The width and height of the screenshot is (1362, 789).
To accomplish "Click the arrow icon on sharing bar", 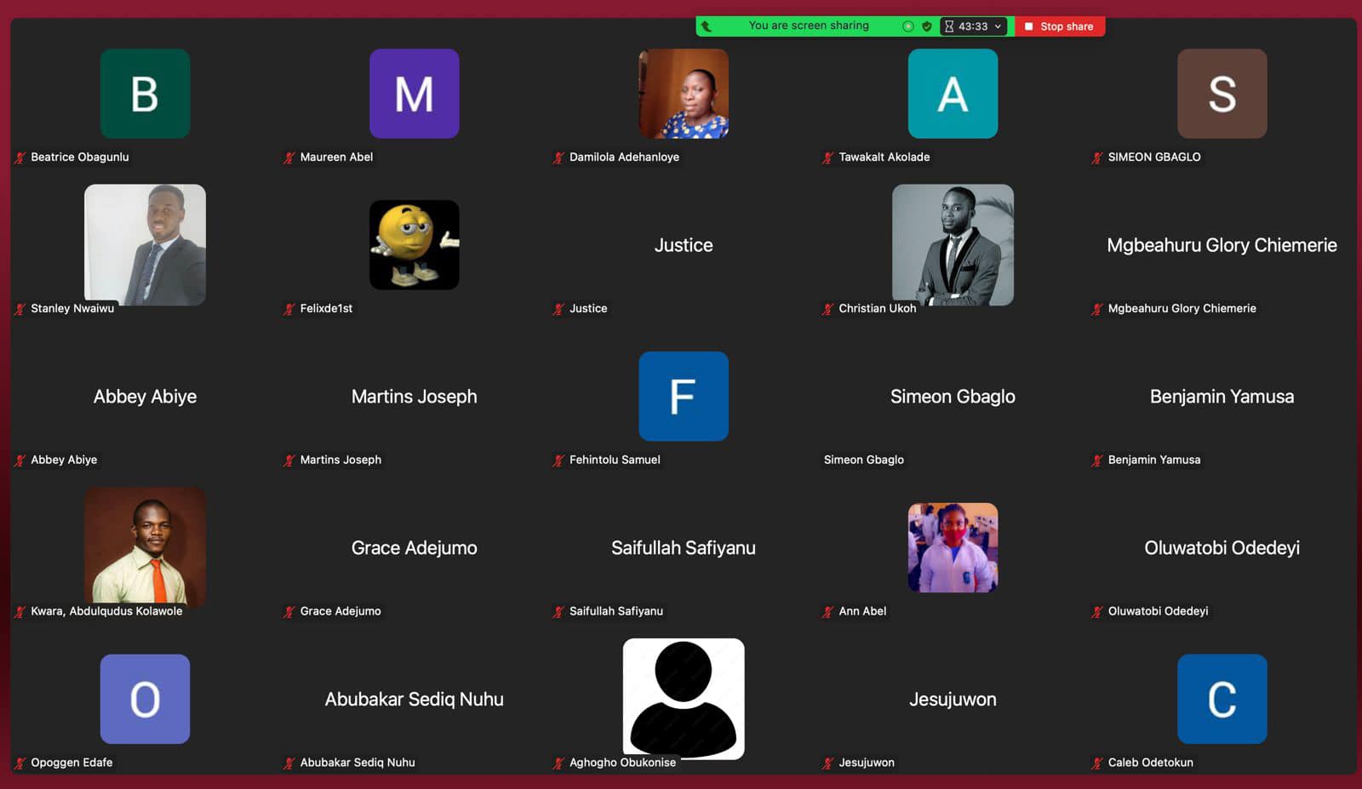I will pos(706,26).
